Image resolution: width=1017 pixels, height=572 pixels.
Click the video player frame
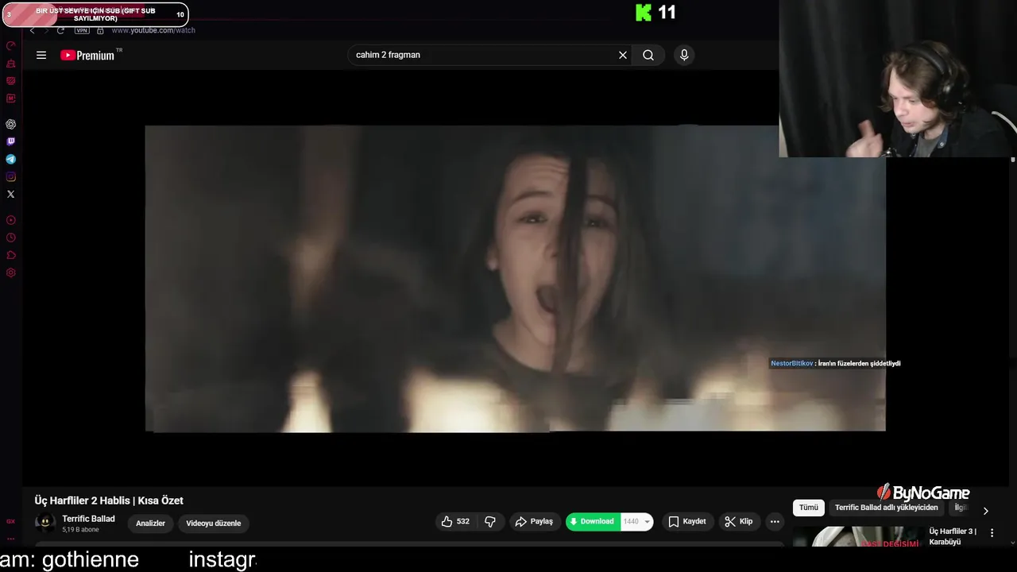coord(515,278)
